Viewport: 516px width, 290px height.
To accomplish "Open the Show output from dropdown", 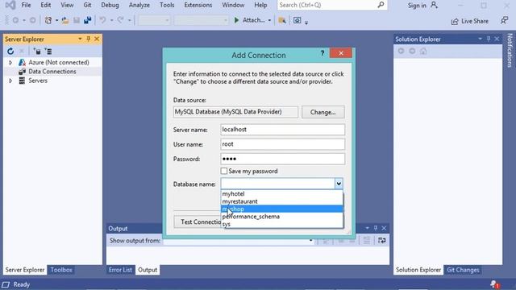I will click(x=310, y=241).
